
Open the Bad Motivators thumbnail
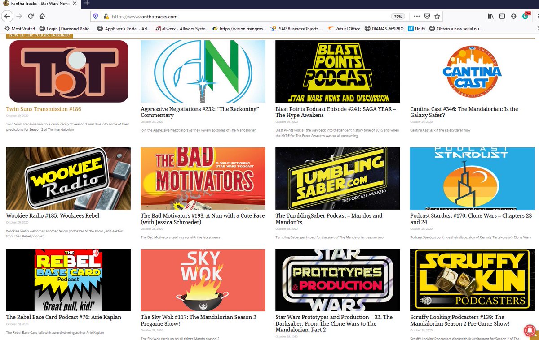coord(203,178)
